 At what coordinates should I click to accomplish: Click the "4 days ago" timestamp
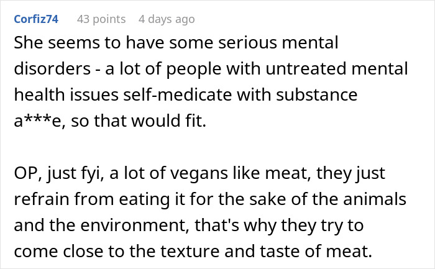[167, 19]
